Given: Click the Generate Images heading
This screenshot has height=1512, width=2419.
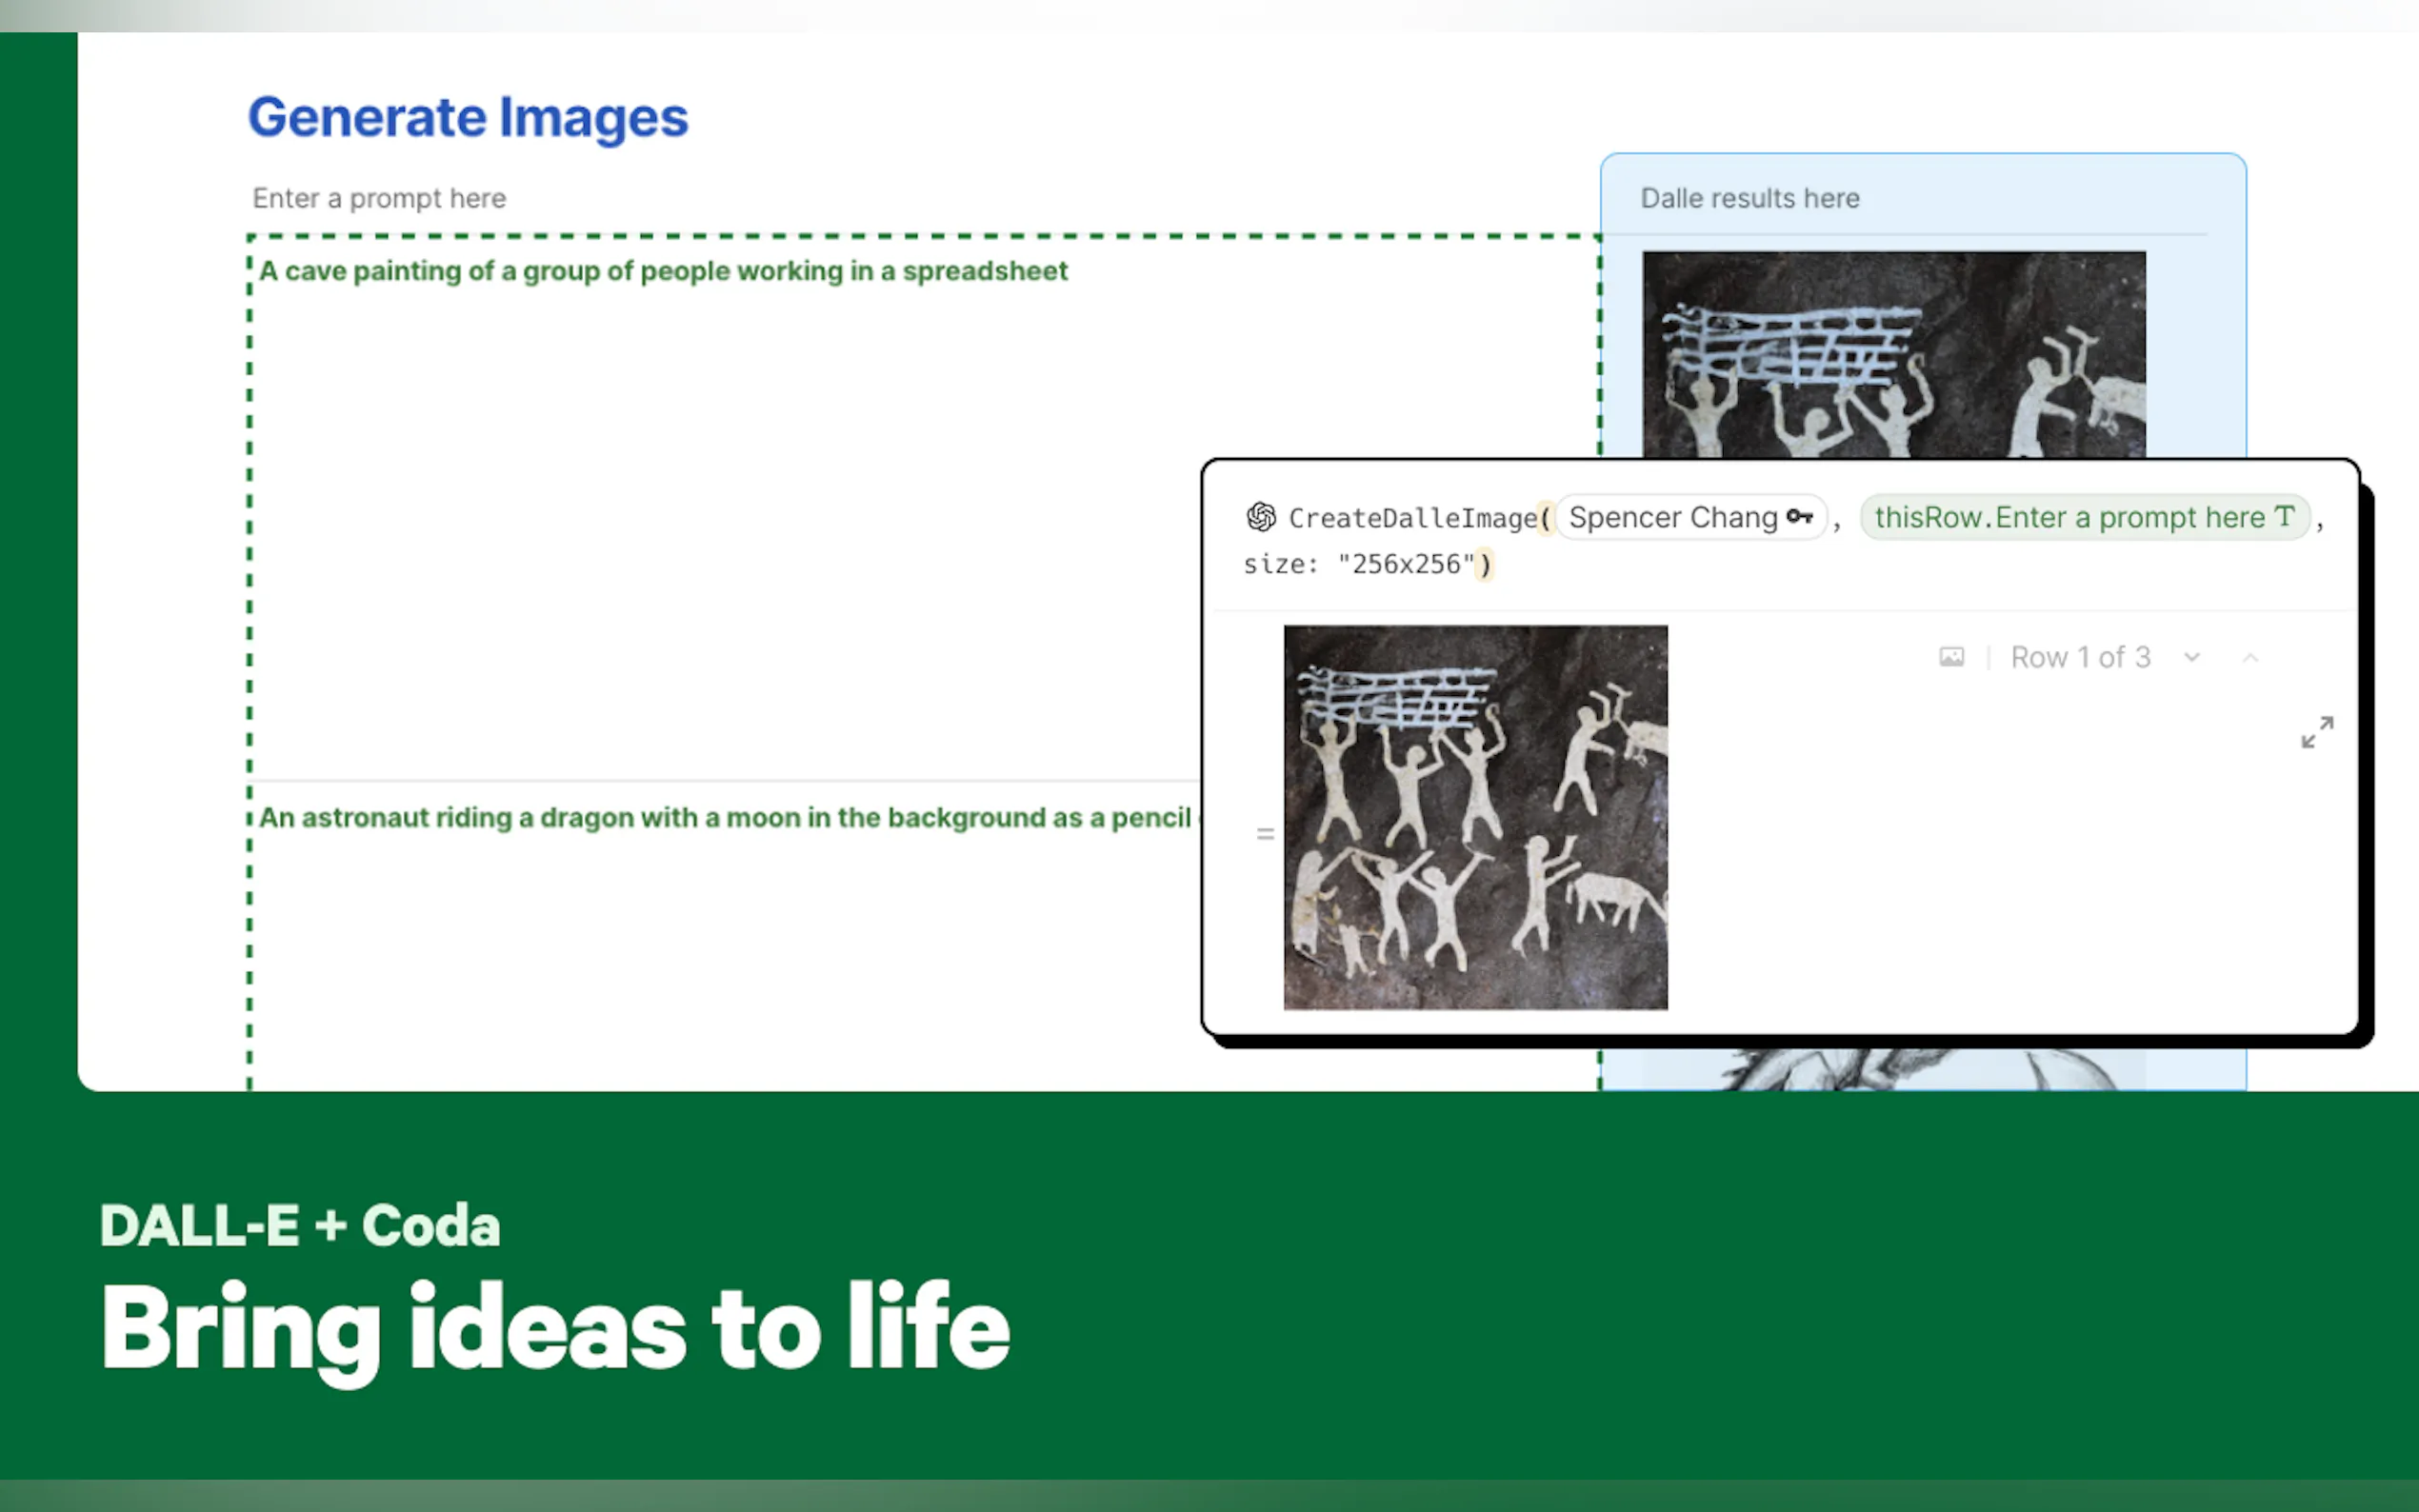Looking at the screenshot, I should tap(468, 118).
